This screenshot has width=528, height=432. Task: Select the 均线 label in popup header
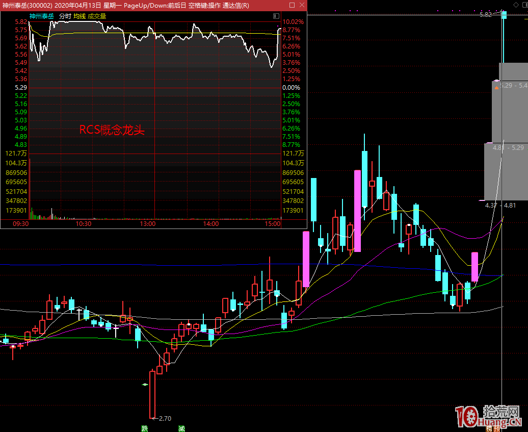coord(80,16)
